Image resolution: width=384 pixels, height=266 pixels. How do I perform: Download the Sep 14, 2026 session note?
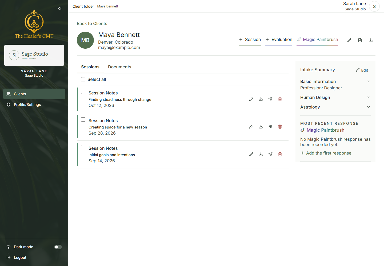(x=261, y=154)
